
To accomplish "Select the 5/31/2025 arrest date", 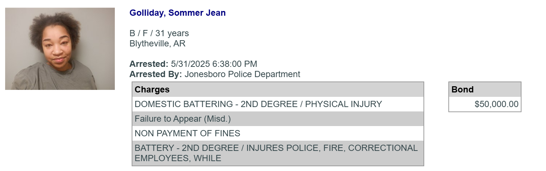I will coord(190,64).
